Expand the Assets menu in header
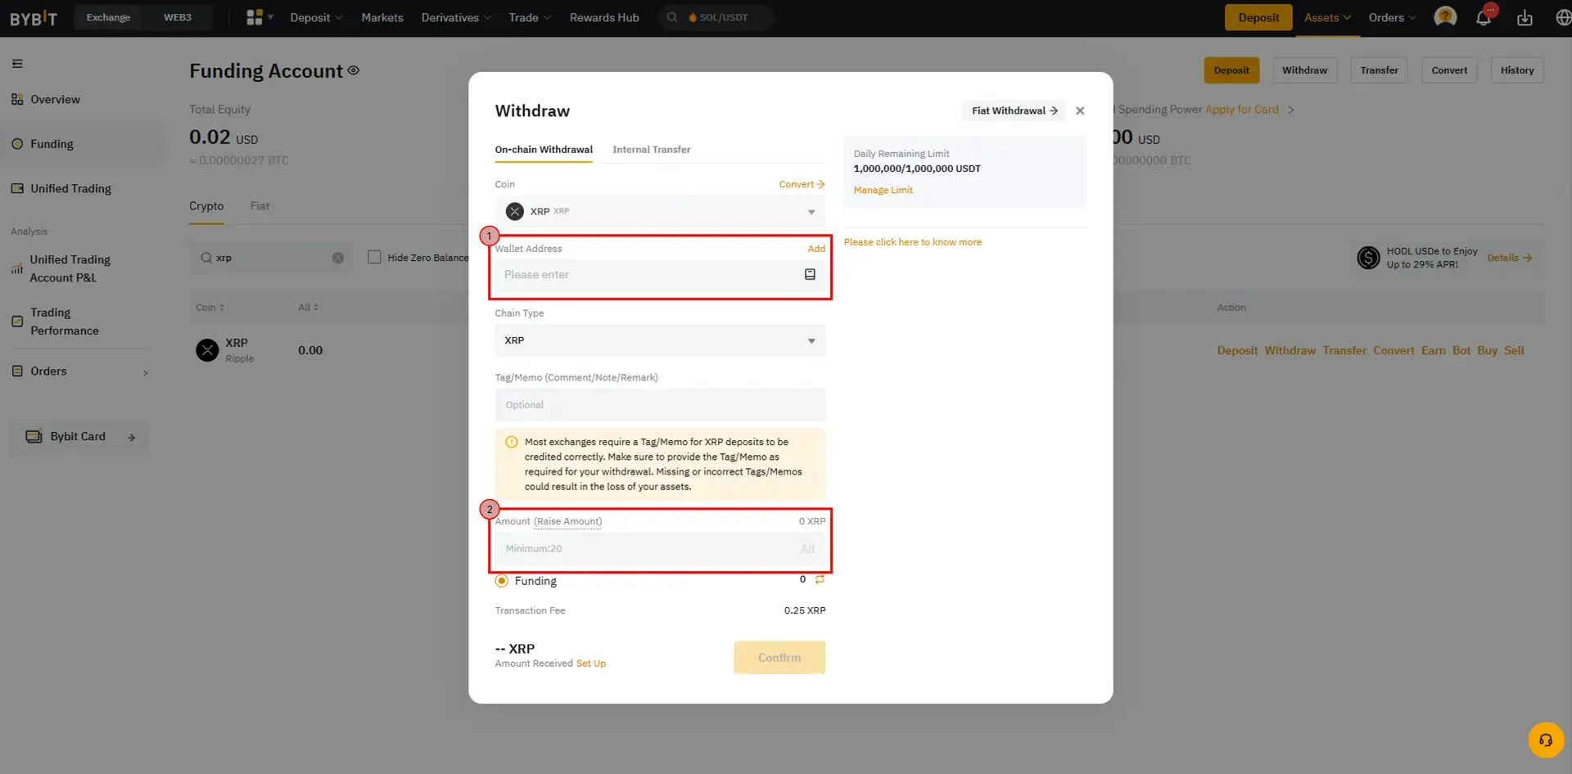 1326,18
